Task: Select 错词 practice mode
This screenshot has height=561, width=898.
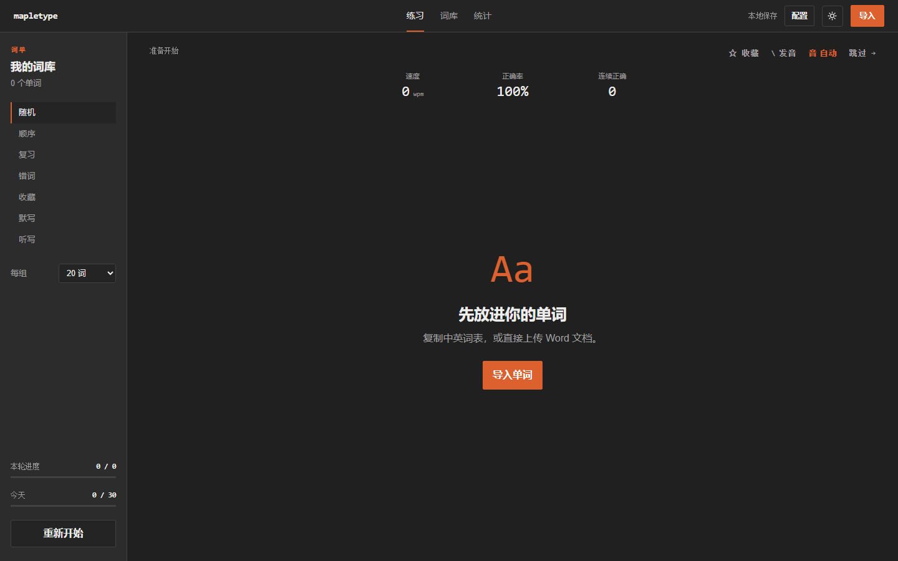Action: (63, 176)
